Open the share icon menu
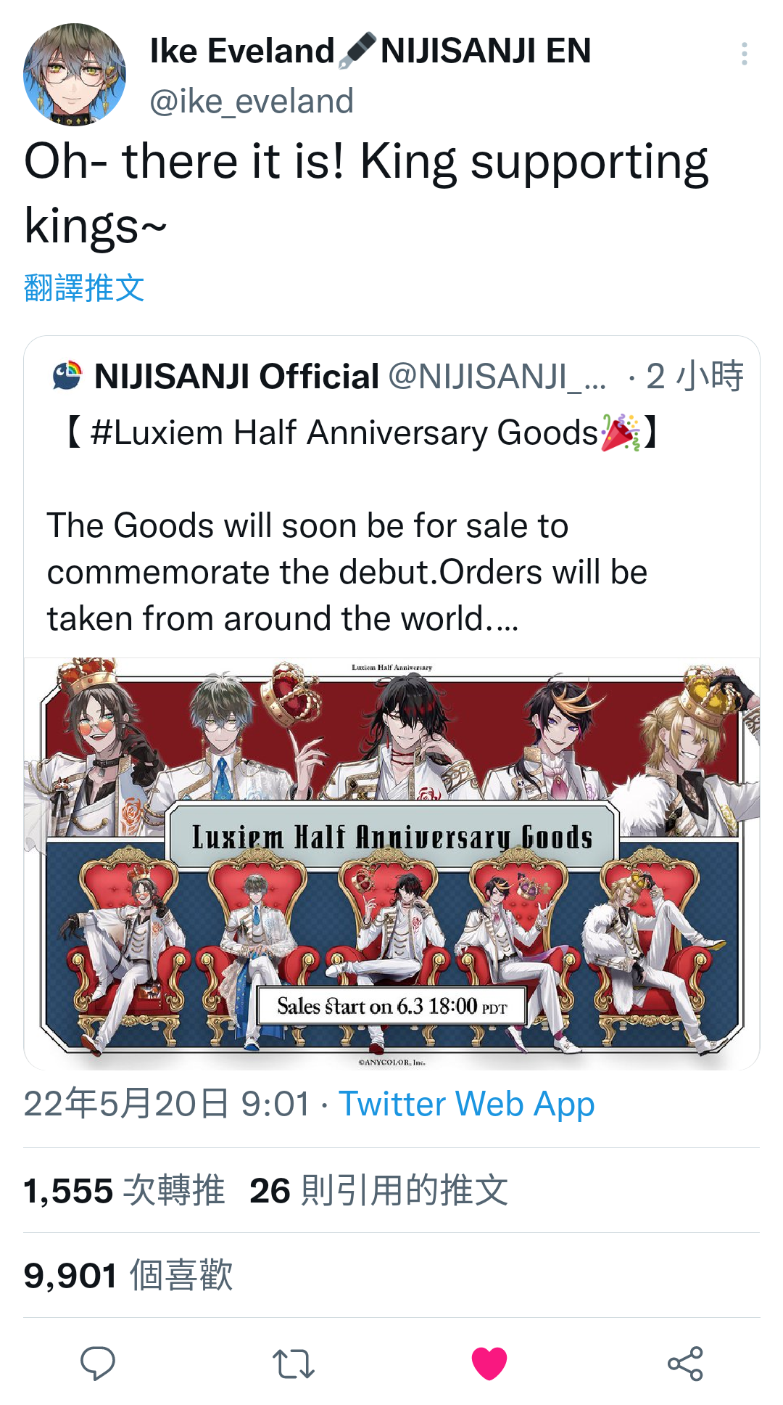 click(685, 1363)
